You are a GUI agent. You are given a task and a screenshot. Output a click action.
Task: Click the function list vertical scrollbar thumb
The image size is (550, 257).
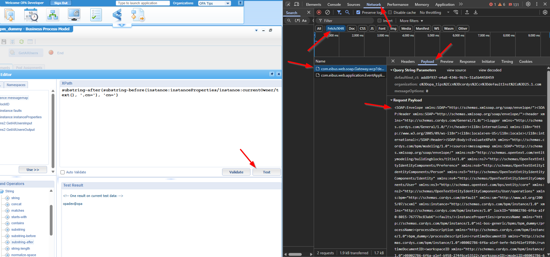(x=51, y=220)
